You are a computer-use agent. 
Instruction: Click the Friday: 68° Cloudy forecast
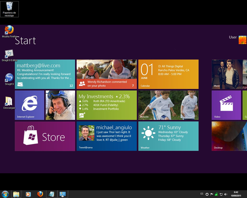(x=169, y=140)
